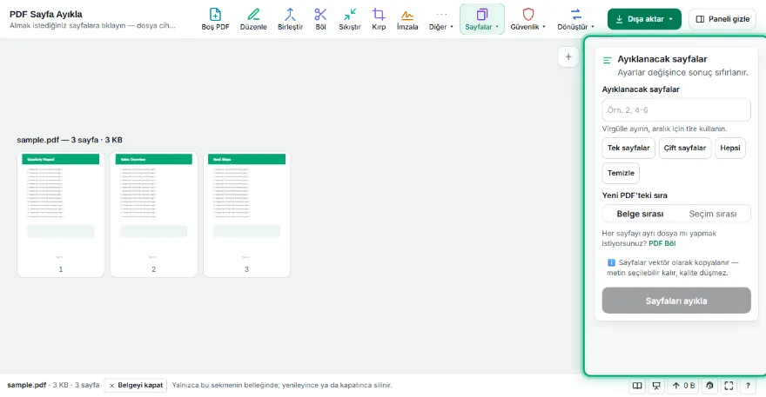Focus the Ayıklanacak sayfalar input field
Screen dimensions: 766x397
pyautogui.click(x=676, y=109)
